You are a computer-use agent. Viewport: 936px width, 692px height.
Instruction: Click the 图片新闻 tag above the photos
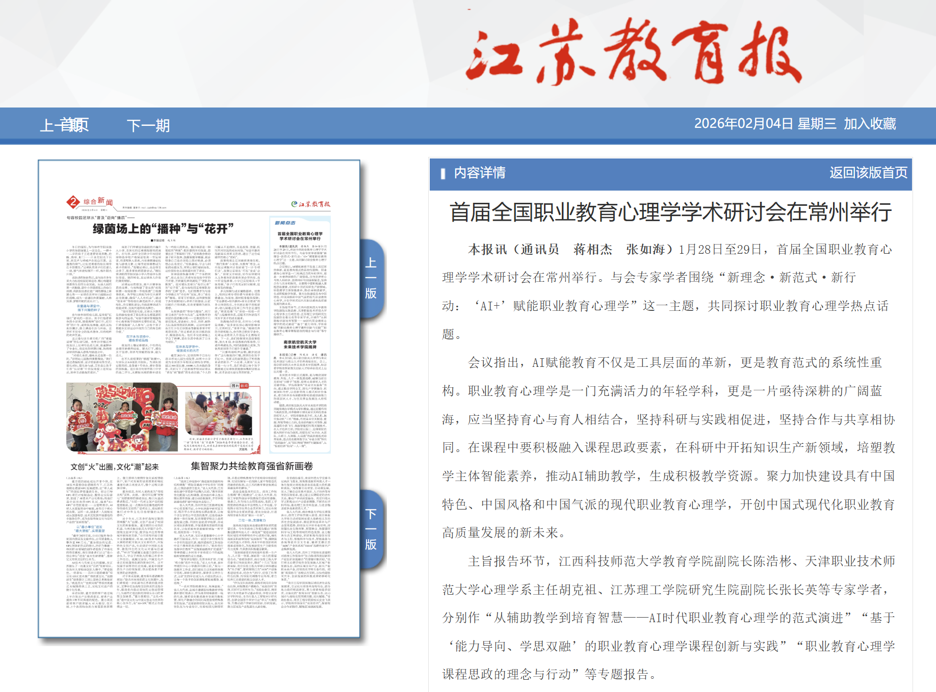(240, 386)
